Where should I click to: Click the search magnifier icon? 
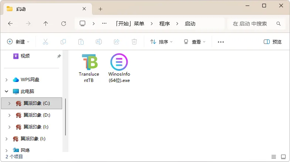coord(278,24)
